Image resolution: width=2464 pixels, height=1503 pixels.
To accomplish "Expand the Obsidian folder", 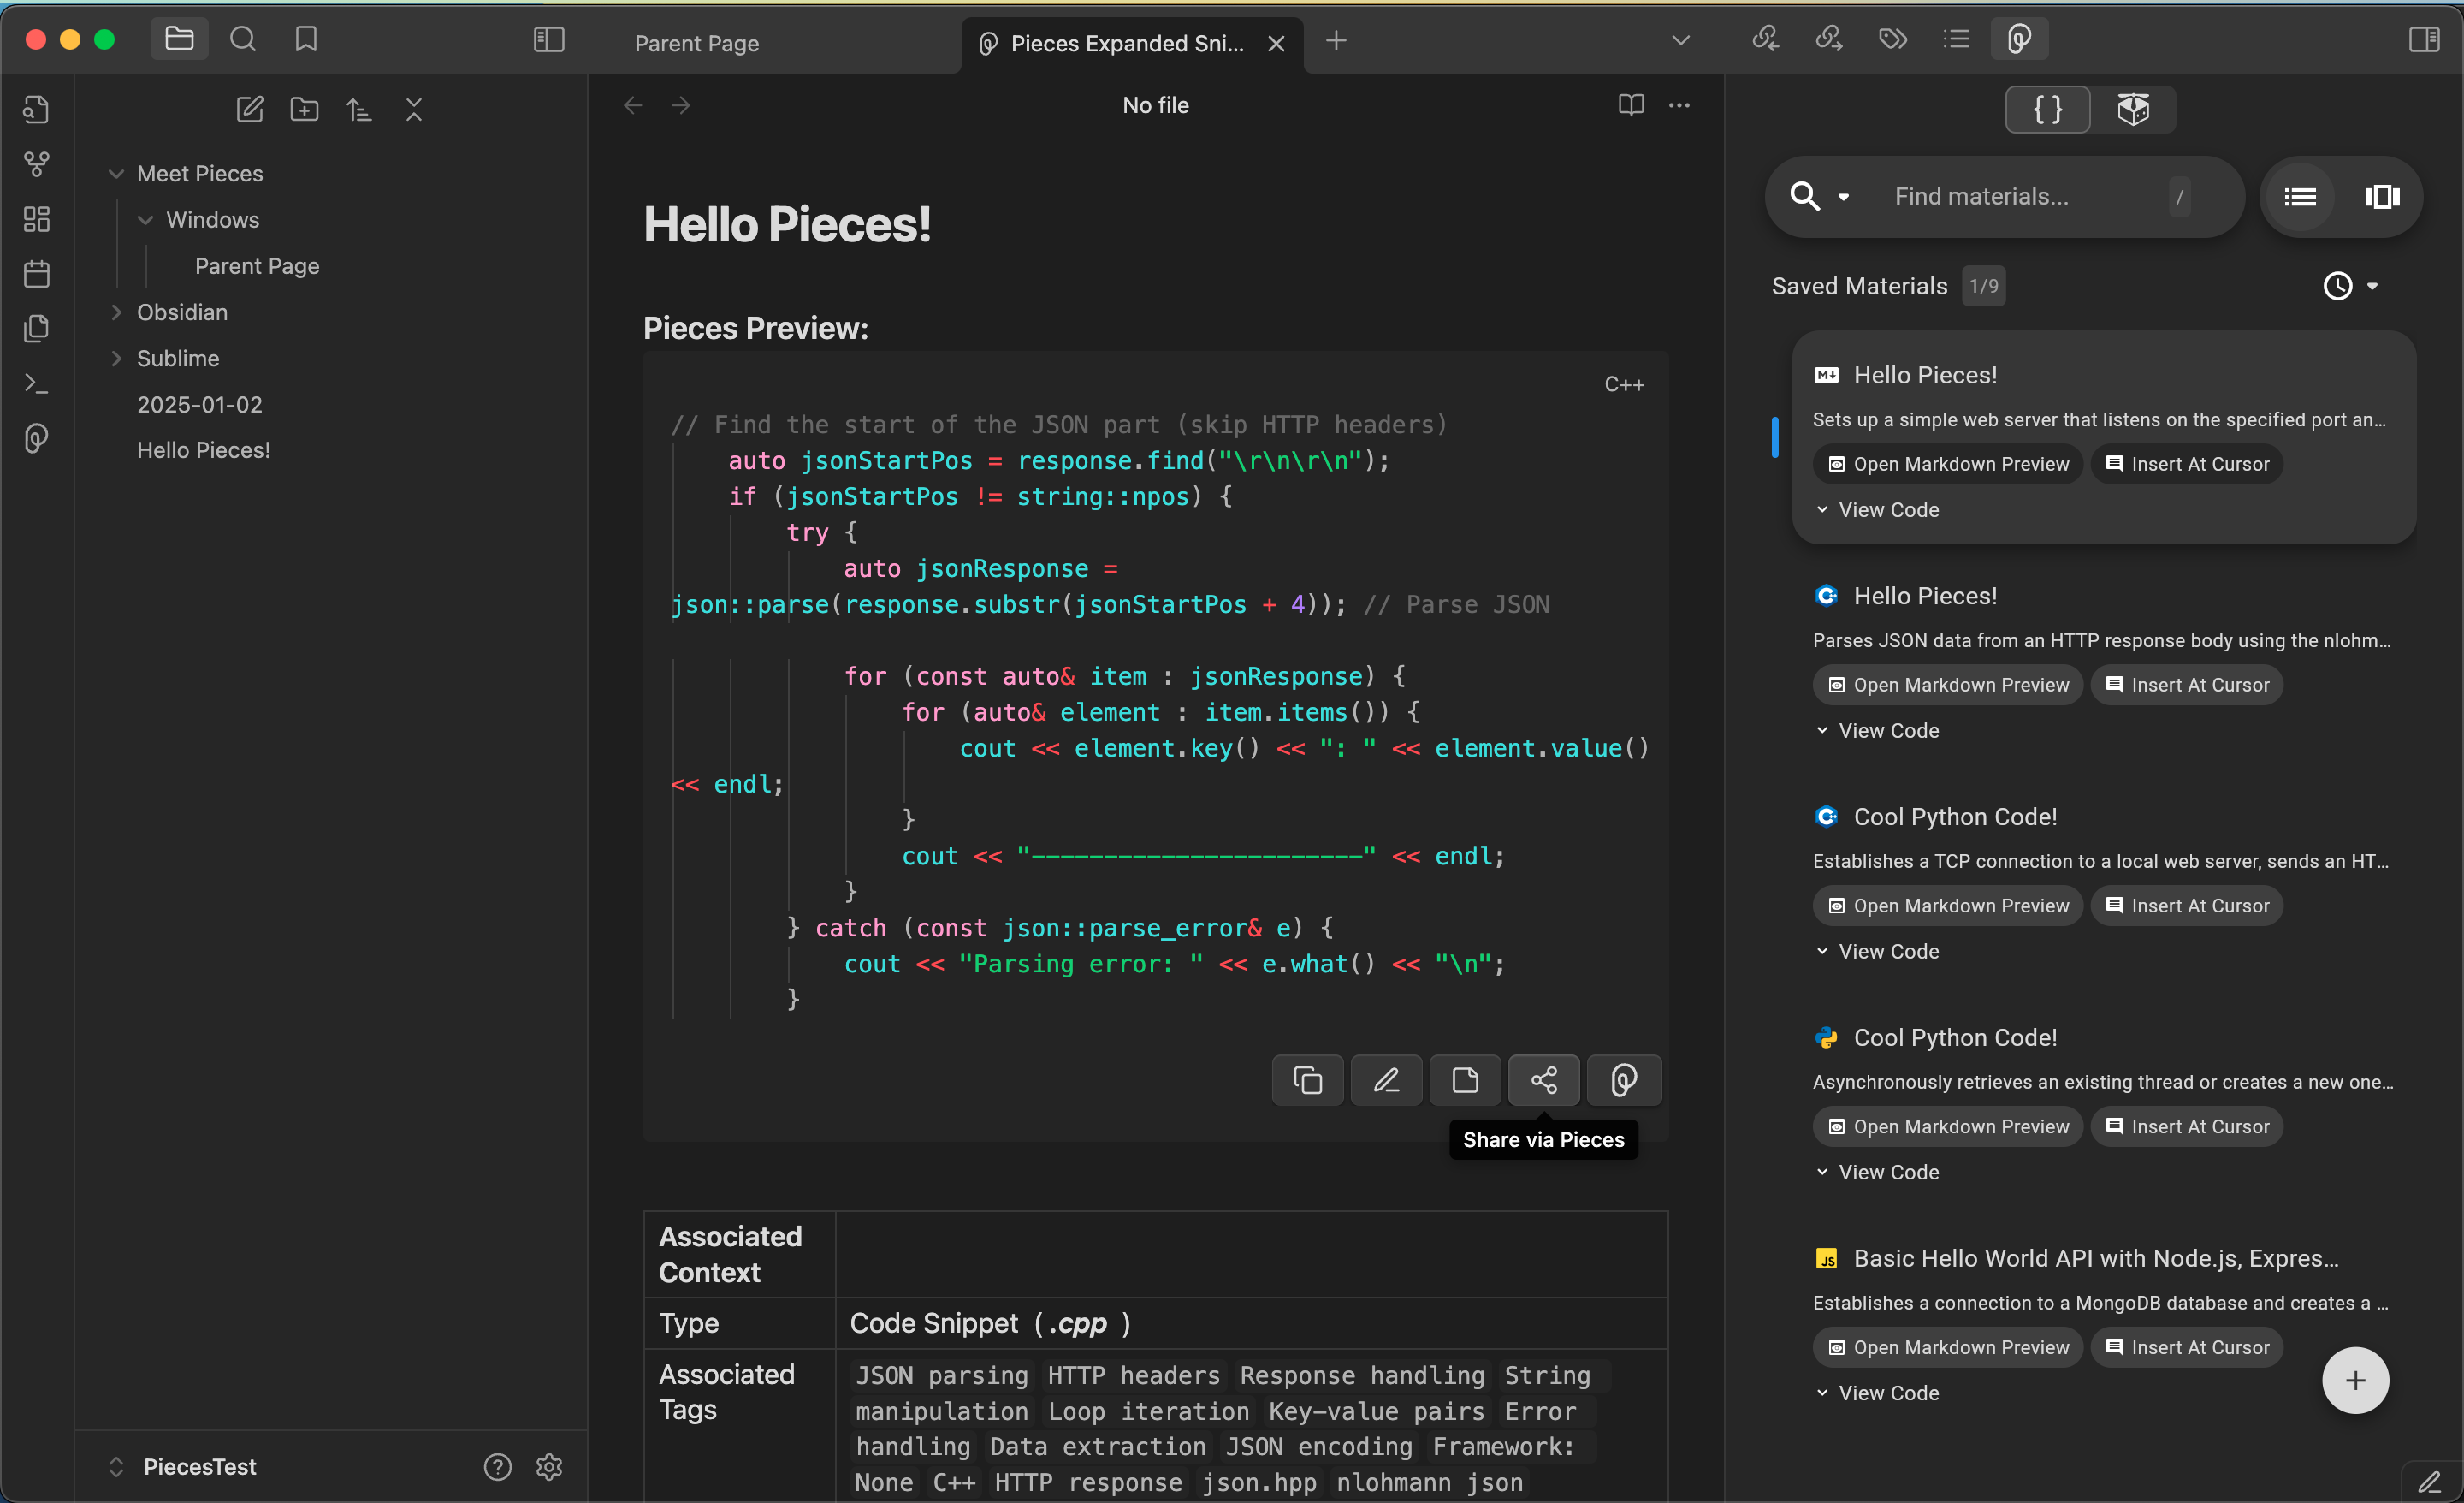I will (x=116, y=312).
